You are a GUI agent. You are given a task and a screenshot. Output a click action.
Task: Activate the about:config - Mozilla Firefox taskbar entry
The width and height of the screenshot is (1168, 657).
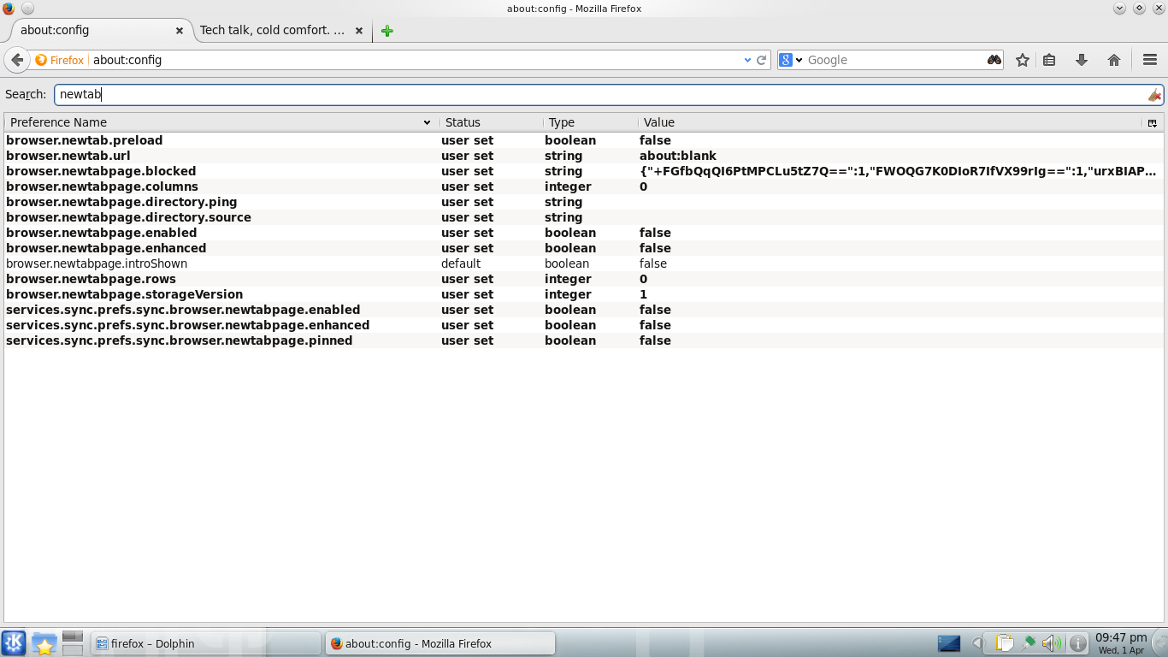tap(440, 643)
